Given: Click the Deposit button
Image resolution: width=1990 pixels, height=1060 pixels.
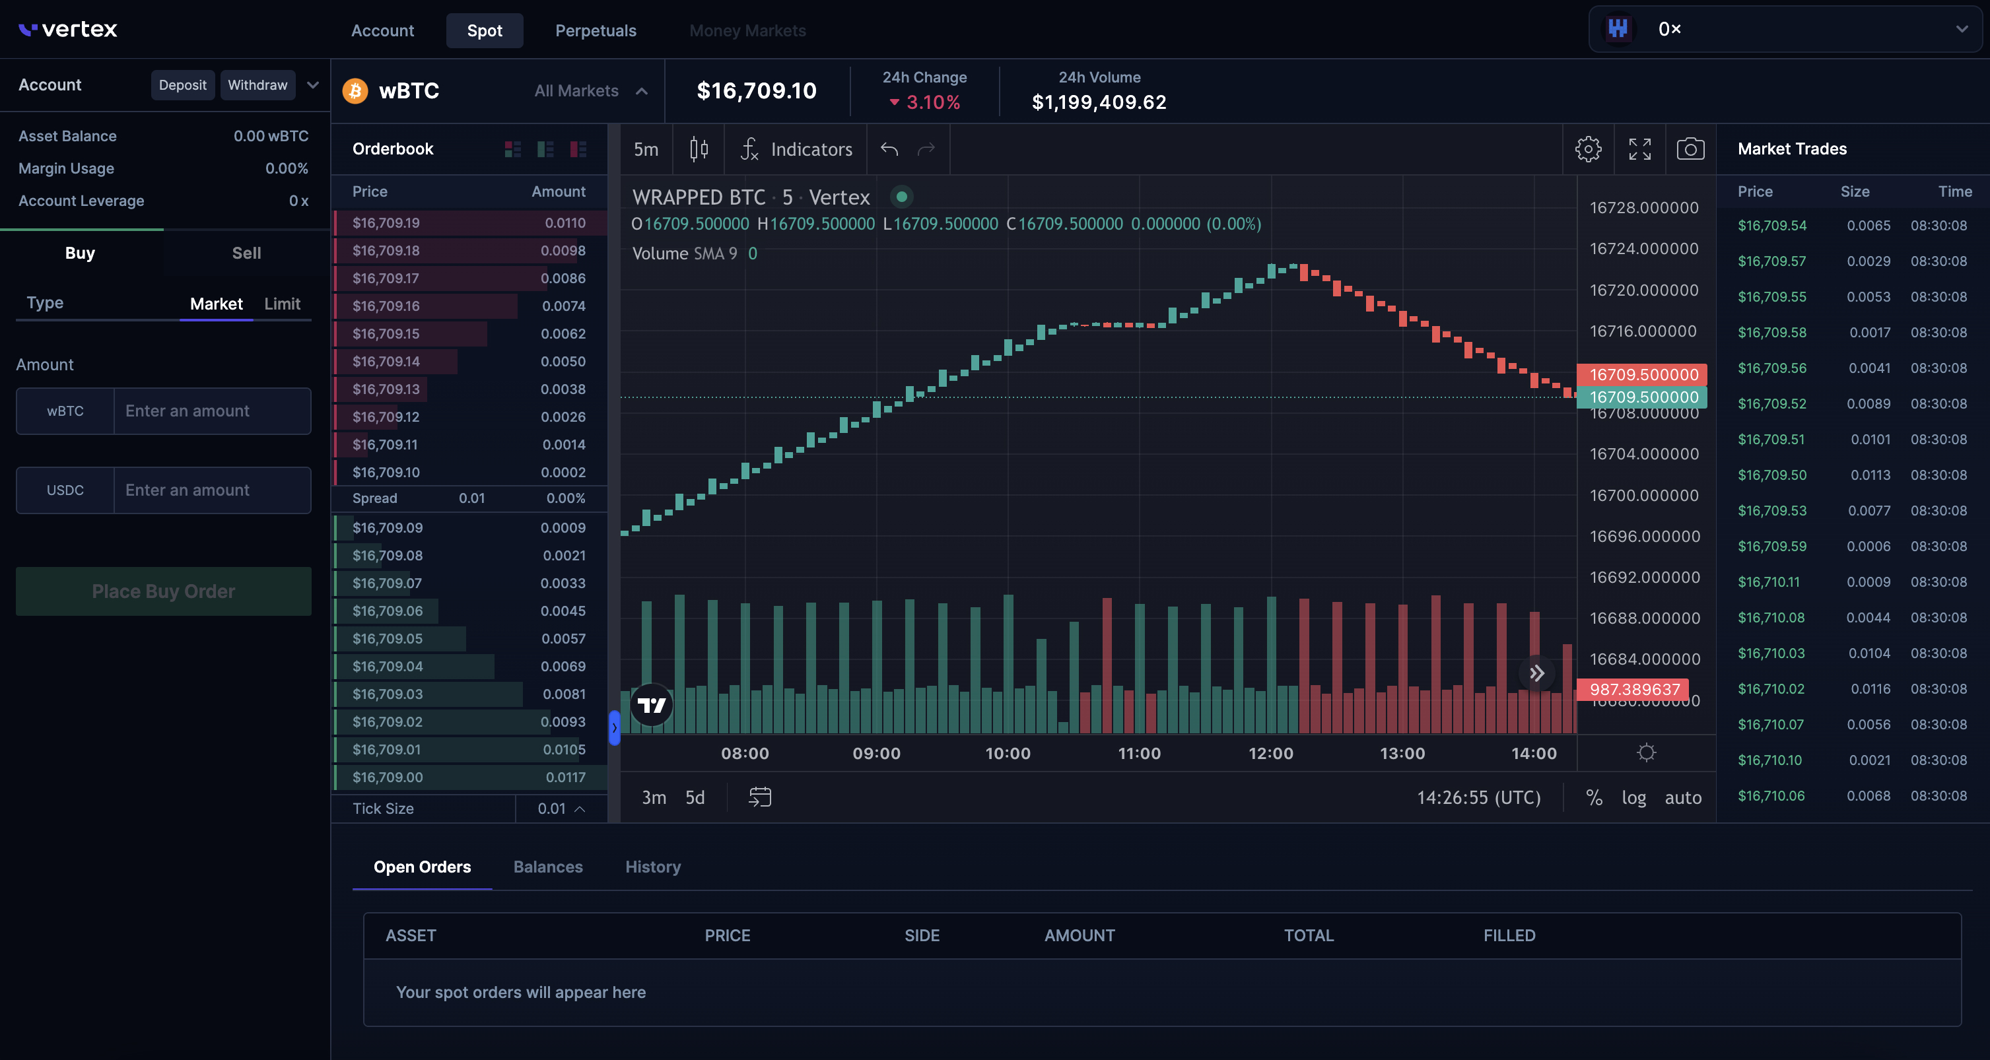Looking at the screenshot, I should [x=182, y=85].
